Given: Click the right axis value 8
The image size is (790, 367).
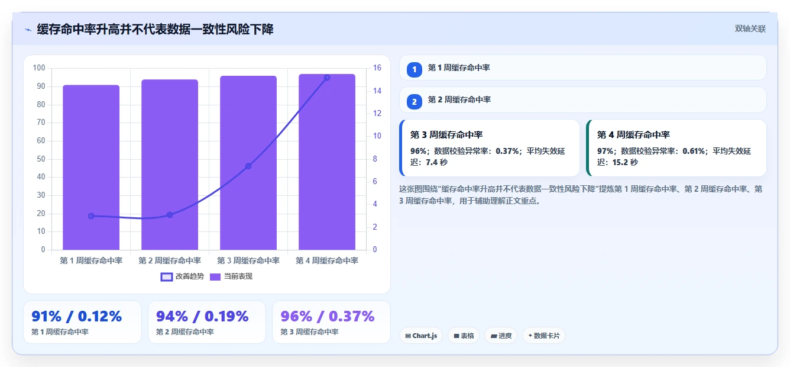Looking at the screenshot, I should click(375, 159).
